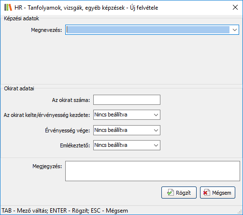Click the Okirat adatai group heading

[19, 88]
